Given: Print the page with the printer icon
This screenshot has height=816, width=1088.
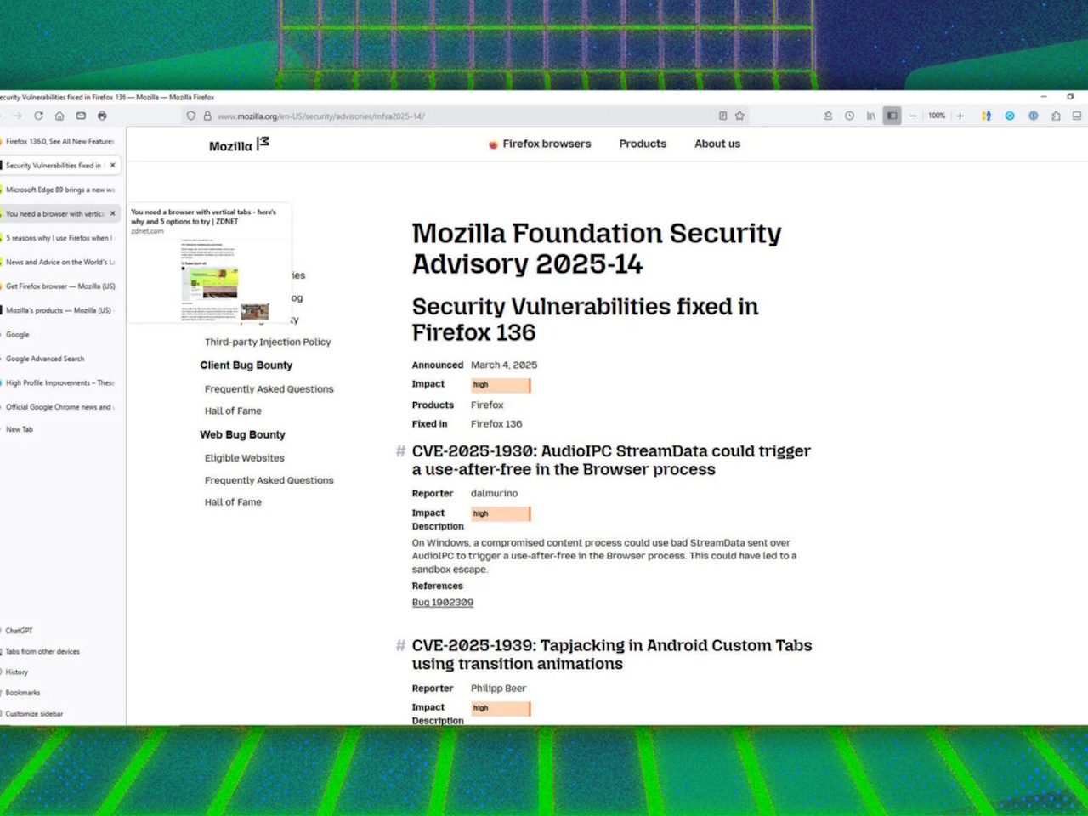Looking at the screenshot, I should pos(102,116).
